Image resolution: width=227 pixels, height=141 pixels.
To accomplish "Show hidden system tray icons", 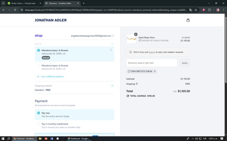I will click(193, 139).
